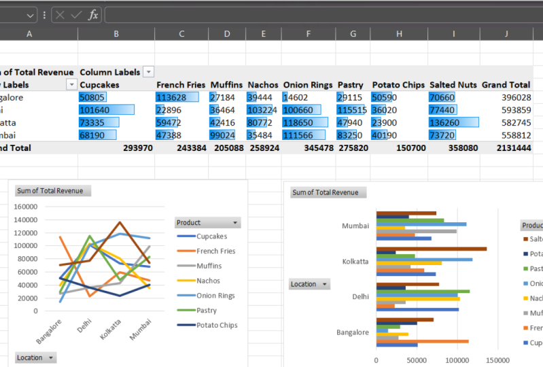Open the Row Labels filter dropdown
This screenshot has height=367, width=543.
[71, 84]
